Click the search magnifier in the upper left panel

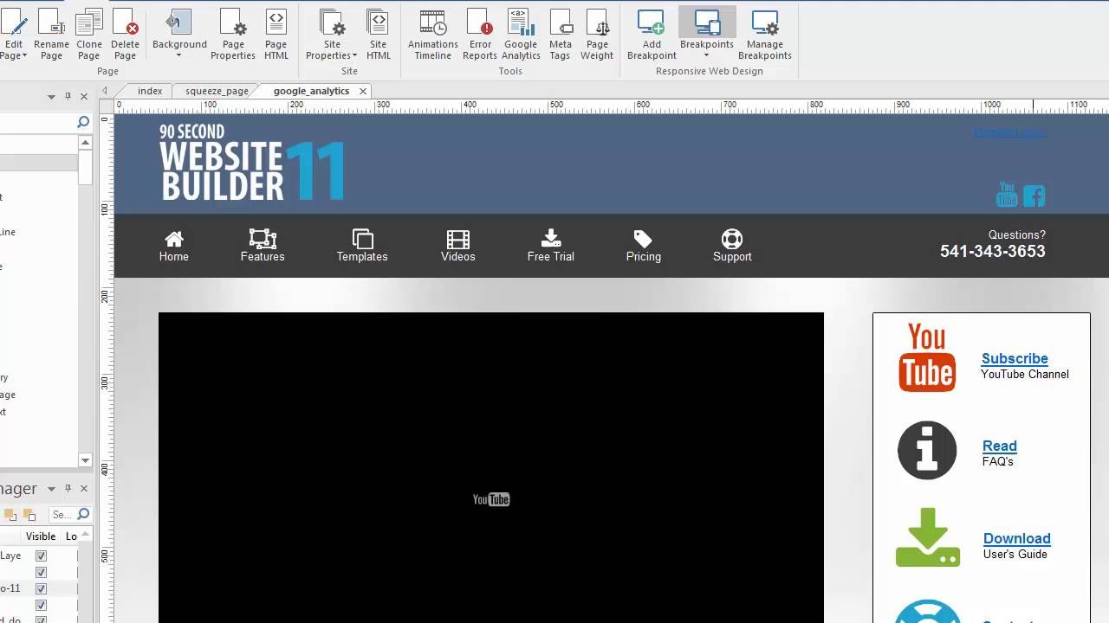pos(83,122)
